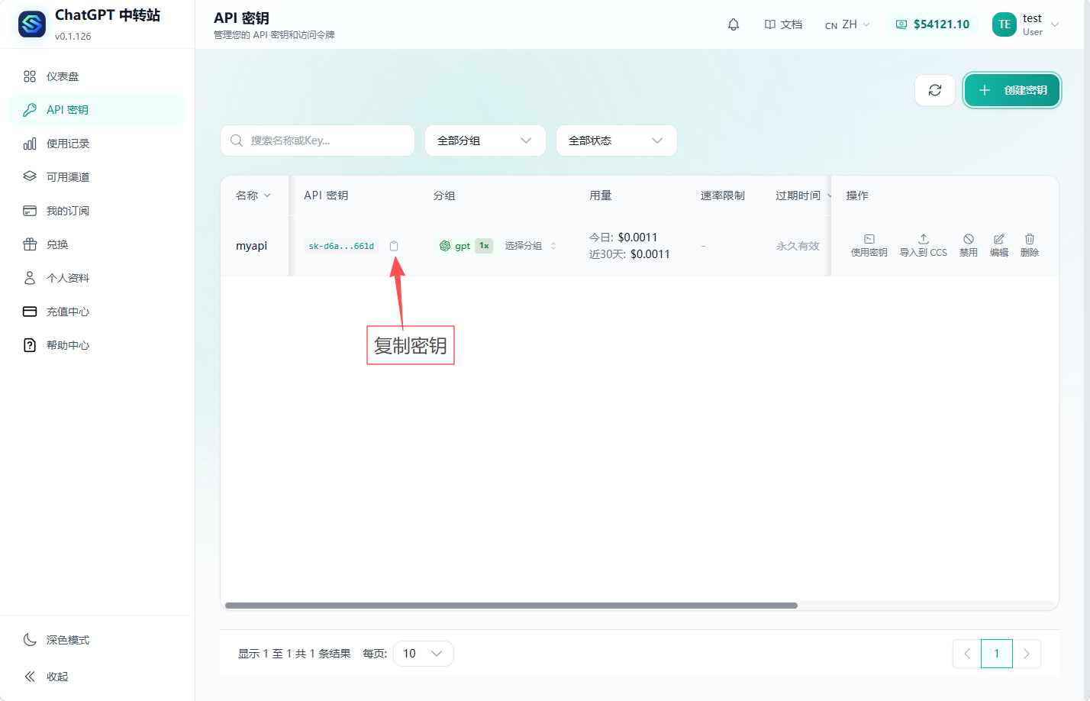Delete the myapi key with 删除
The image size is (1090, 701).
(x=1030, y=245)
